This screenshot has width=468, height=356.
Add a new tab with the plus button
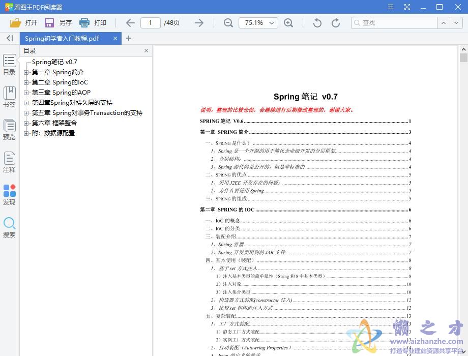[129, 38]
